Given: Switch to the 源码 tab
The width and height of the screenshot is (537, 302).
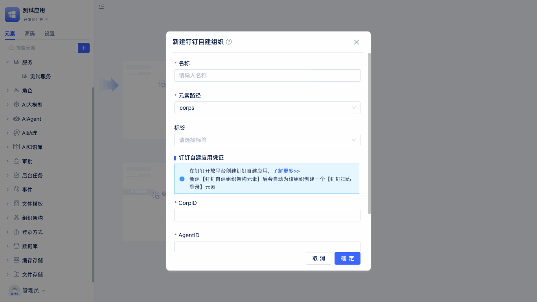Looking at the screenshot, I should [30, 34].
